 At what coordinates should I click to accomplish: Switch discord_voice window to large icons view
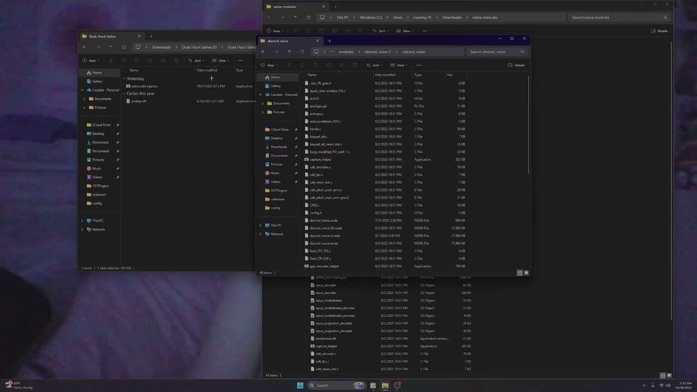pos(526,273)
